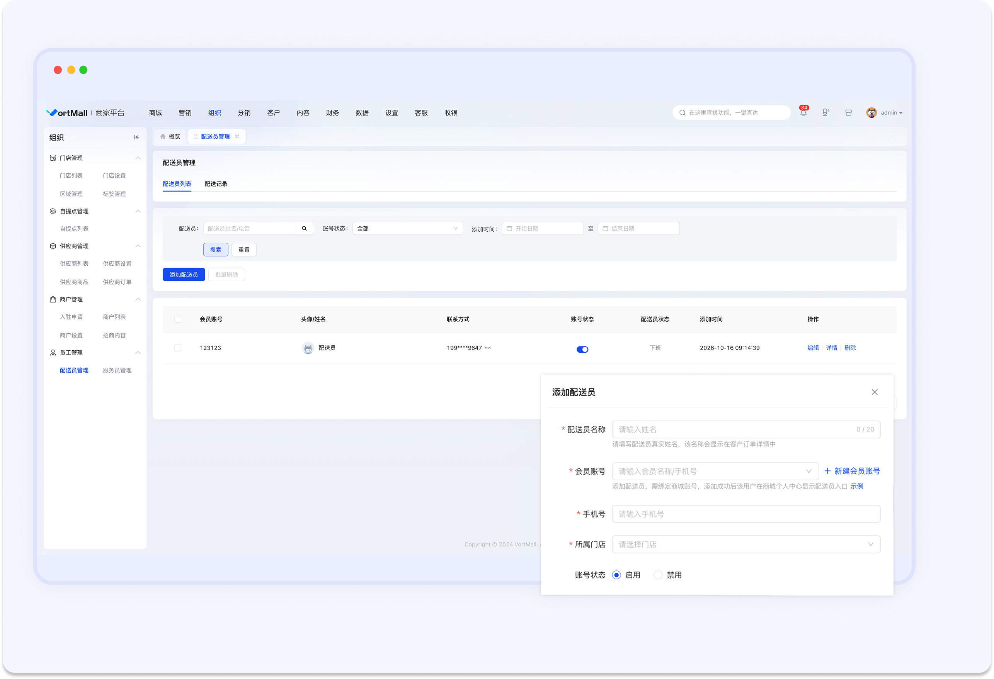The width and height of the screenshot is (994, 679).
Task: Click the 新建会员账号 link
Action: pyautogui.click(x=852, y=471)
